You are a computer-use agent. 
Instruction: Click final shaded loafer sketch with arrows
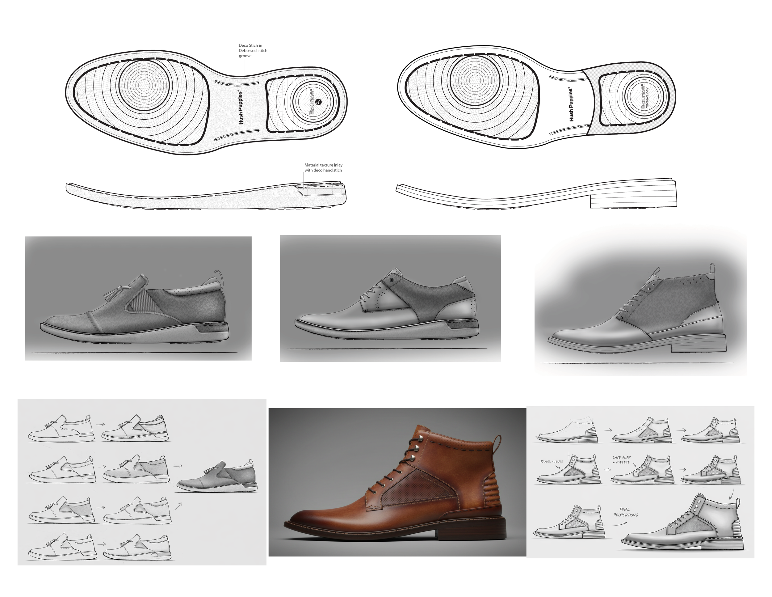(217, 477)
